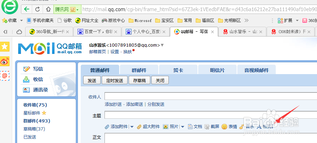The width and height of the screenshot is (317, 143).
Task: Click 超大附件 attachment option
Action: [148, 127]
